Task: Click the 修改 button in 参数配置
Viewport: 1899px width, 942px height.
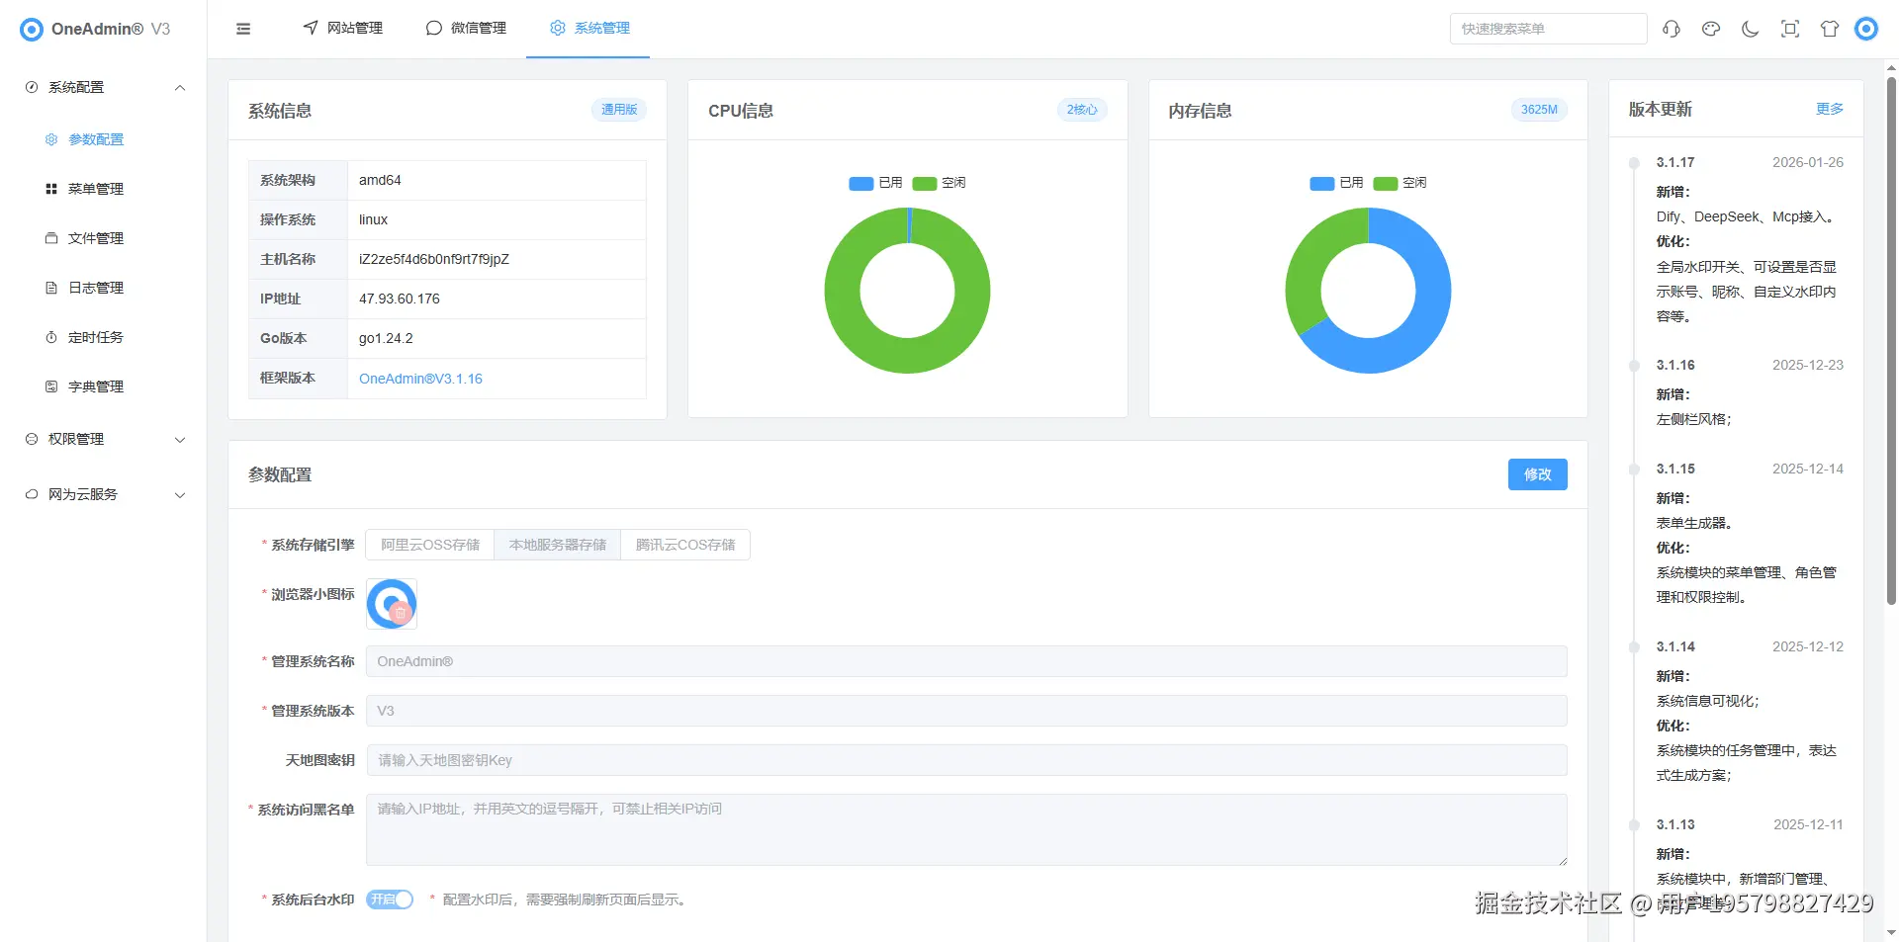Action: tap(1538, 474)
